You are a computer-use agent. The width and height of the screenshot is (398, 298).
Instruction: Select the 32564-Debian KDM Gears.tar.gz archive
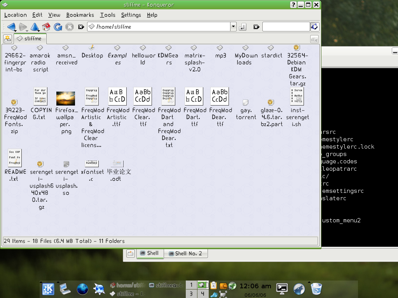tap(297, 66)
